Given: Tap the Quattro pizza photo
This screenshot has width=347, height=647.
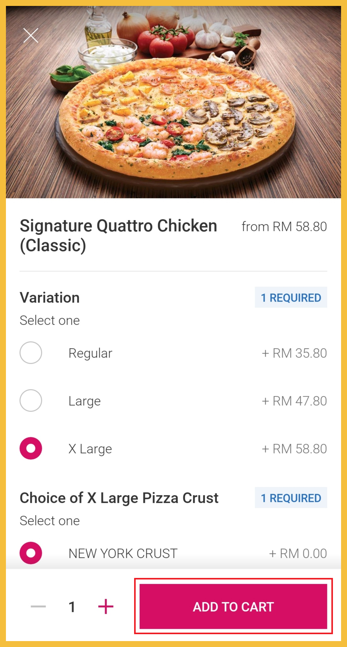Looking at the screenshot, I should coord(177,119).
